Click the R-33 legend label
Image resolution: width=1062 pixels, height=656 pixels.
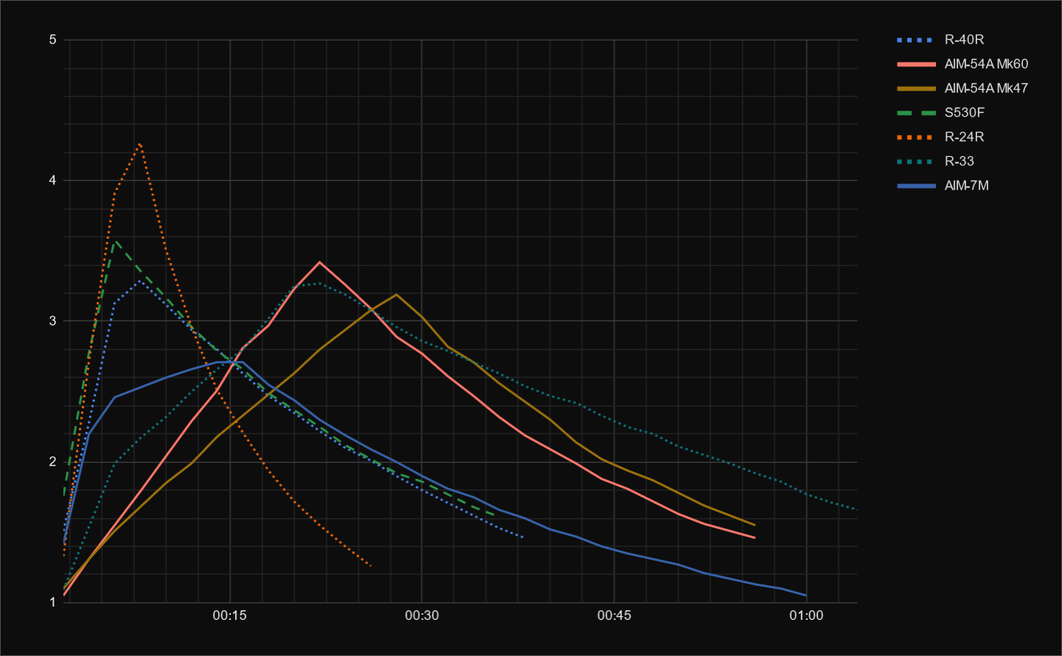pyautogui.click(x=959, y=161)
